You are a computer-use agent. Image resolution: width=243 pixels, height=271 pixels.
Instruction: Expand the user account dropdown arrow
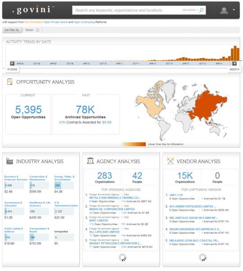[234, 10]
